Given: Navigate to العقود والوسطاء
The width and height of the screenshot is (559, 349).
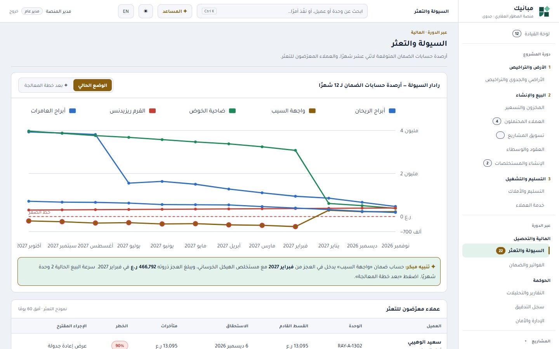Looking at the screenshot, I should click(x=507, y=149).
